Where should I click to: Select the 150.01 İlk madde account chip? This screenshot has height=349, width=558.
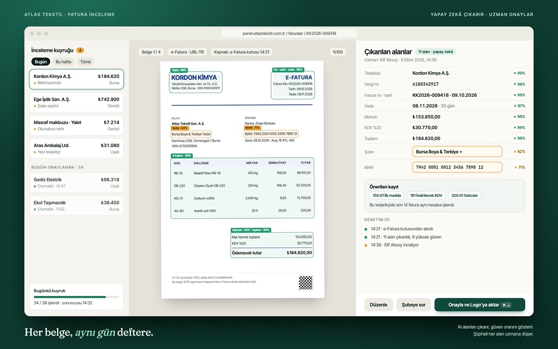tap(387, 195)
